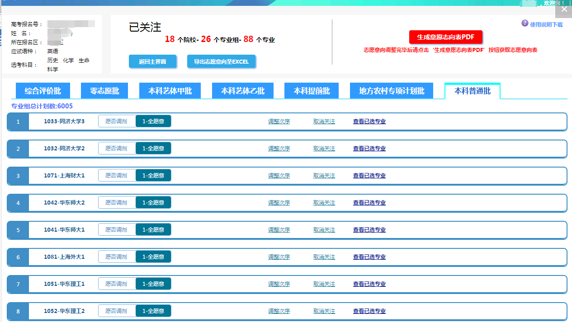Screen dimensions: 572x322
Task: Switch to the 零志愿批 tab
Action: (x=105, y=91)
